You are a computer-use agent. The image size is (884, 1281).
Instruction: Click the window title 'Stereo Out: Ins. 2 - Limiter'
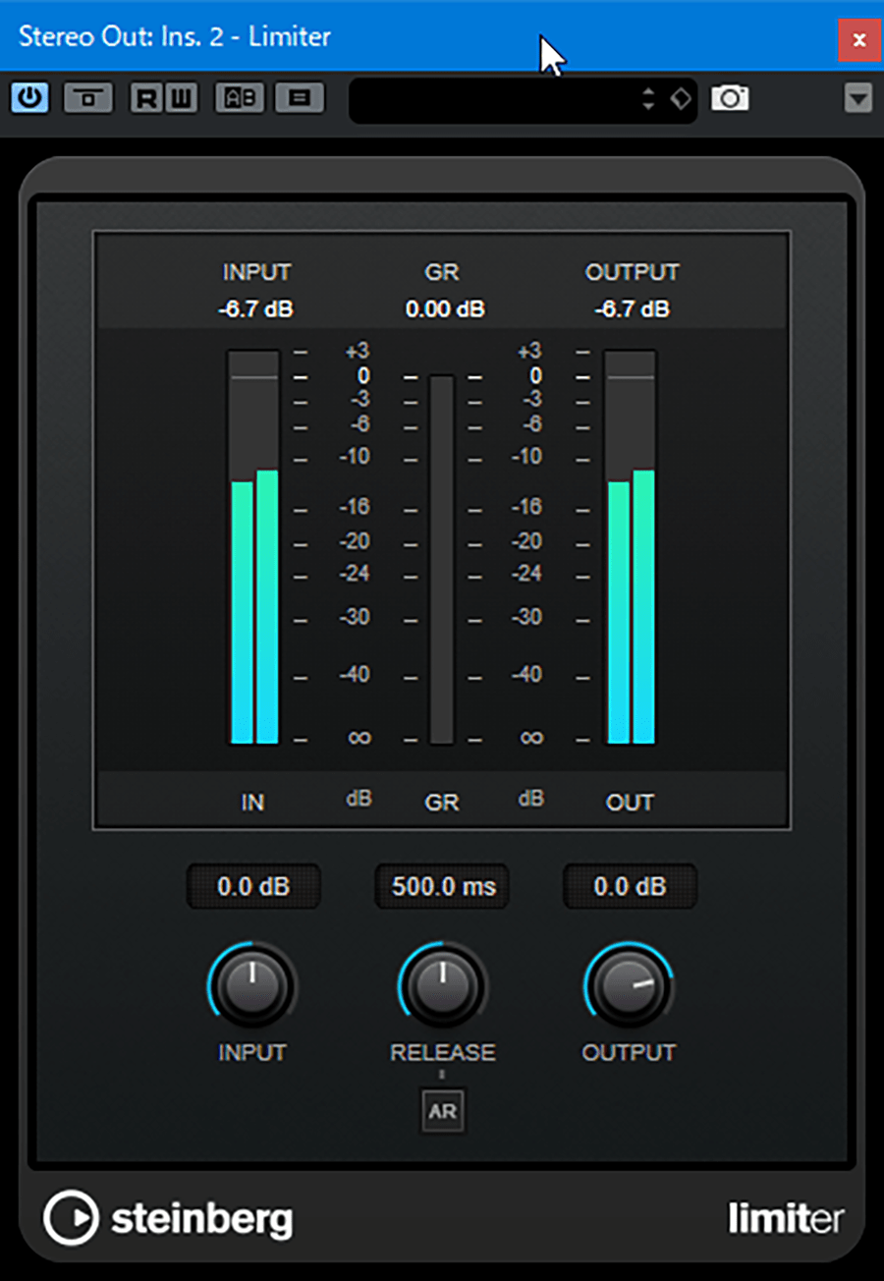pos(175,36)
